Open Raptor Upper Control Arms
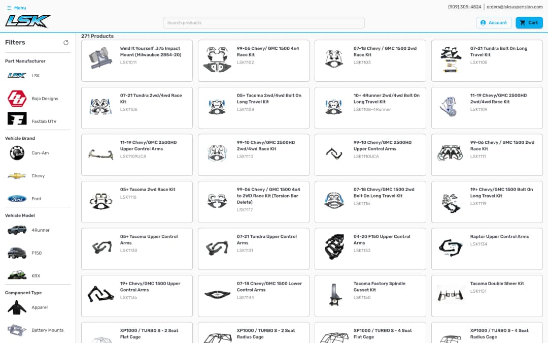The image size is (548, 343). [x=487, y=249]
